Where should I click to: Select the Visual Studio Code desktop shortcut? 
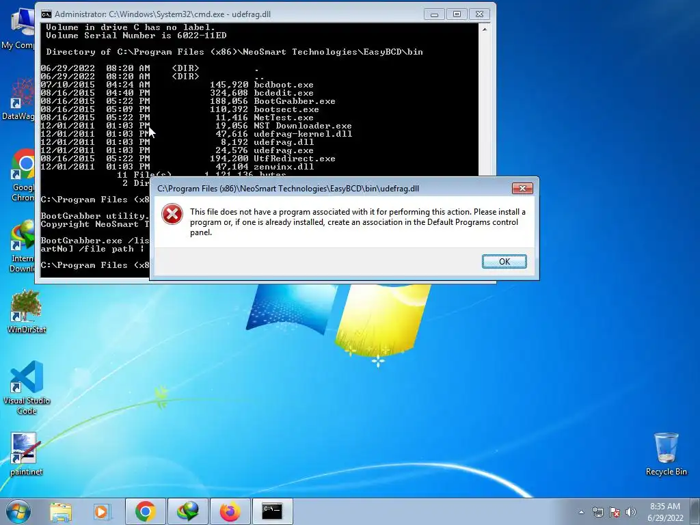tap(27, 388)
